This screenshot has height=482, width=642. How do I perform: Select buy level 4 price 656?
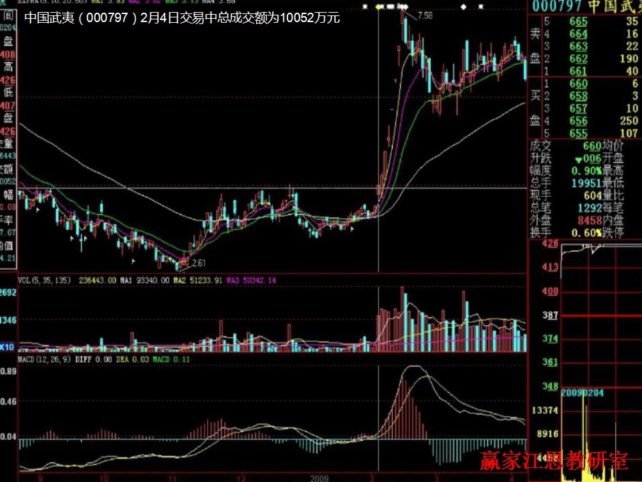point(578,121)
